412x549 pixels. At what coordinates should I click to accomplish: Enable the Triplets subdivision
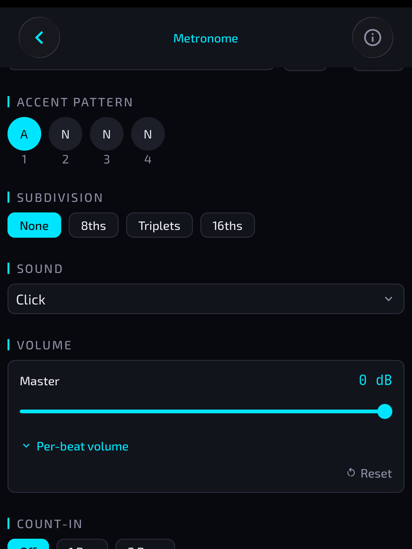(159, 225)
